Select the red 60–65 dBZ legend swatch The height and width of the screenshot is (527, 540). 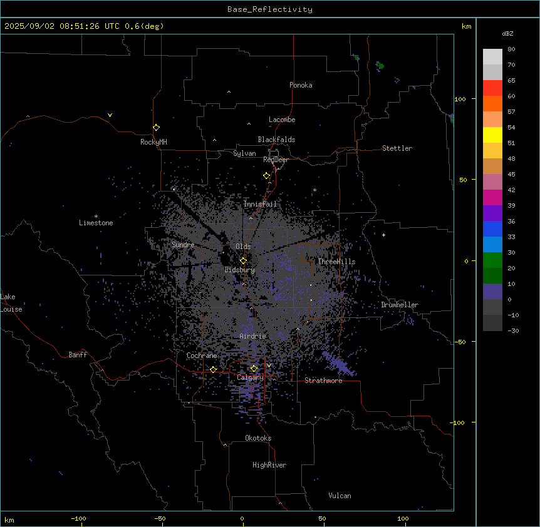pyautogui.click(x=492, y=88)
